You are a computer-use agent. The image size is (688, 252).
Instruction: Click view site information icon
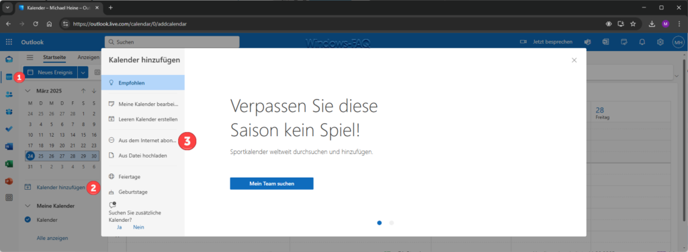click(x=65, y=24)
